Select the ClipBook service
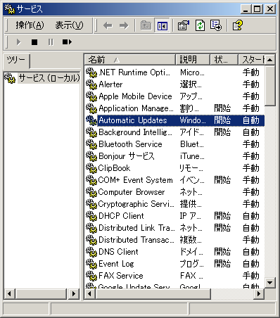Image resolution: width=280 pixels, height=318 pixels. (174, 168)
